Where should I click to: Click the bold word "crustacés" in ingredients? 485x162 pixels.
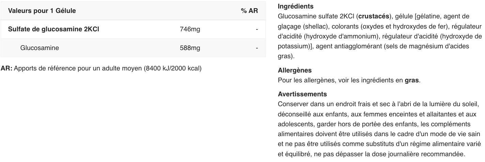374,16
